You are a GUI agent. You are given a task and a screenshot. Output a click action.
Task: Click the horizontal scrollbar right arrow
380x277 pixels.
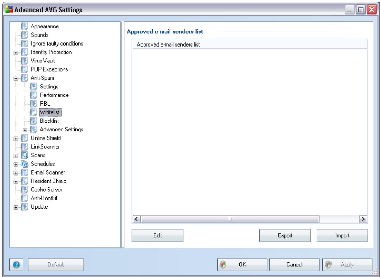363,220
